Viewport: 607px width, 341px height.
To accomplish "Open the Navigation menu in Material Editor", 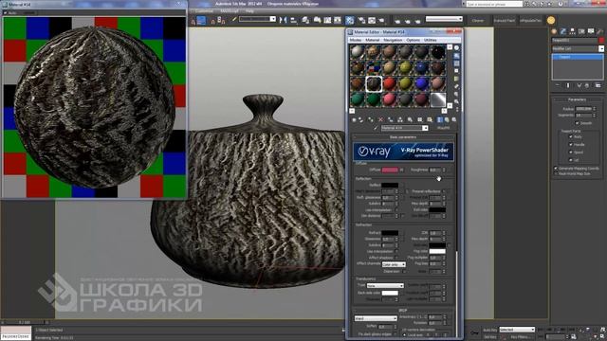I will (393, 40).
